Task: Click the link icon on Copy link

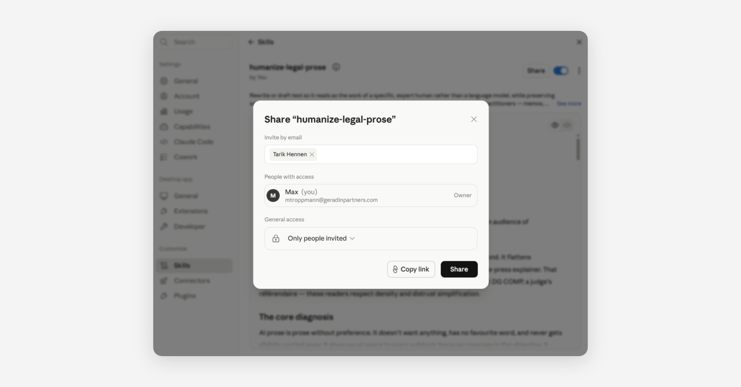Action: [x=395, y=269]
